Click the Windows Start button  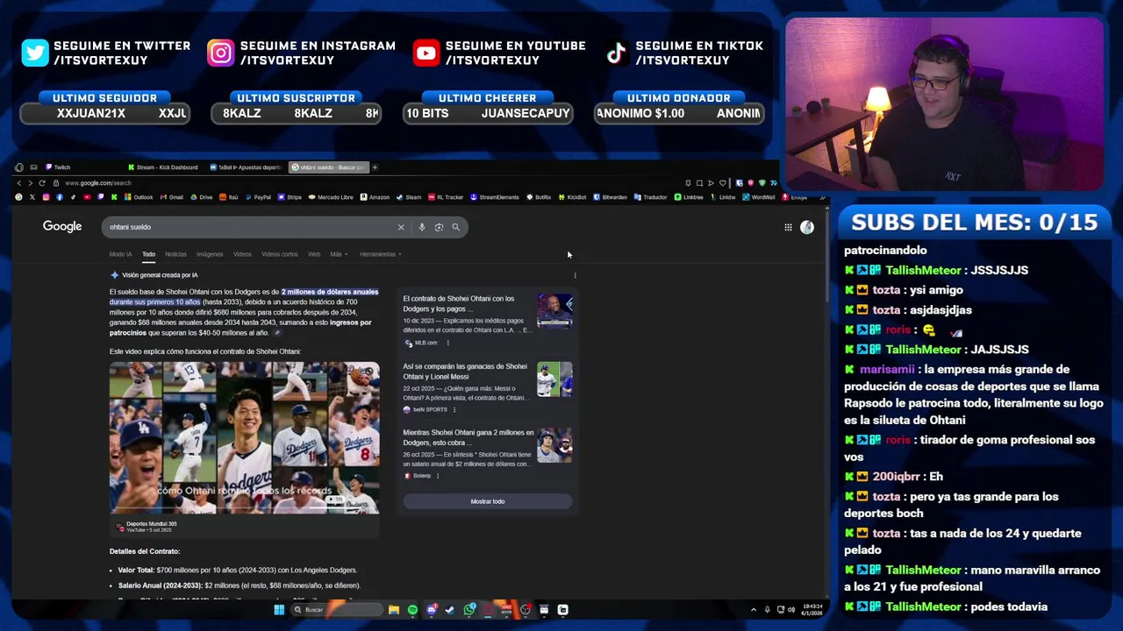click(279, 610)
